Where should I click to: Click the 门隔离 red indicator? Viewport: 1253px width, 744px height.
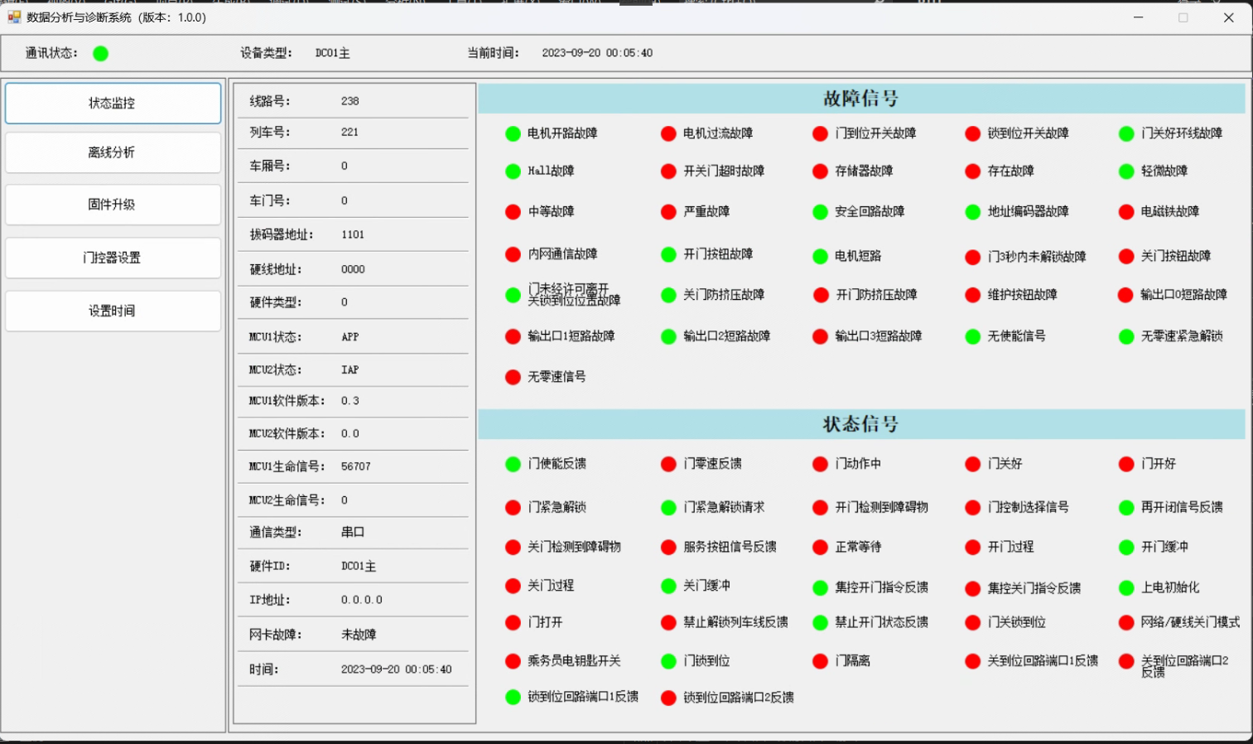[x=820, y=661]
